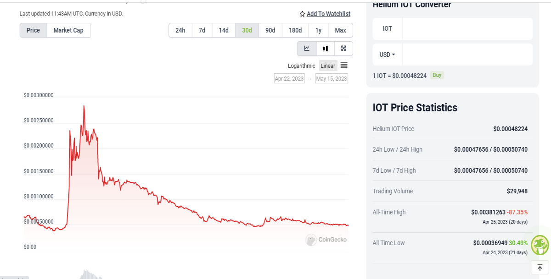Switch to line chart view icon
Image resolution: width=551 pixels, height=279 pixels.
click(307, 49)
